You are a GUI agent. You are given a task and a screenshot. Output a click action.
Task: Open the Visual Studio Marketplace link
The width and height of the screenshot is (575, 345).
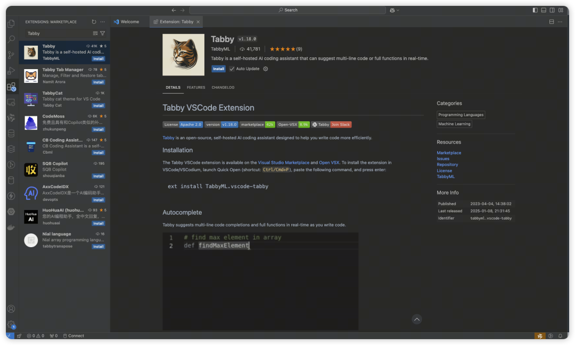click(283, 163)
